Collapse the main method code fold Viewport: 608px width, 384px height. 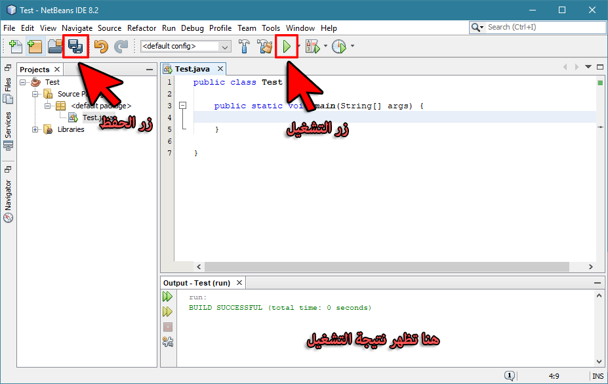click(182, 106)
